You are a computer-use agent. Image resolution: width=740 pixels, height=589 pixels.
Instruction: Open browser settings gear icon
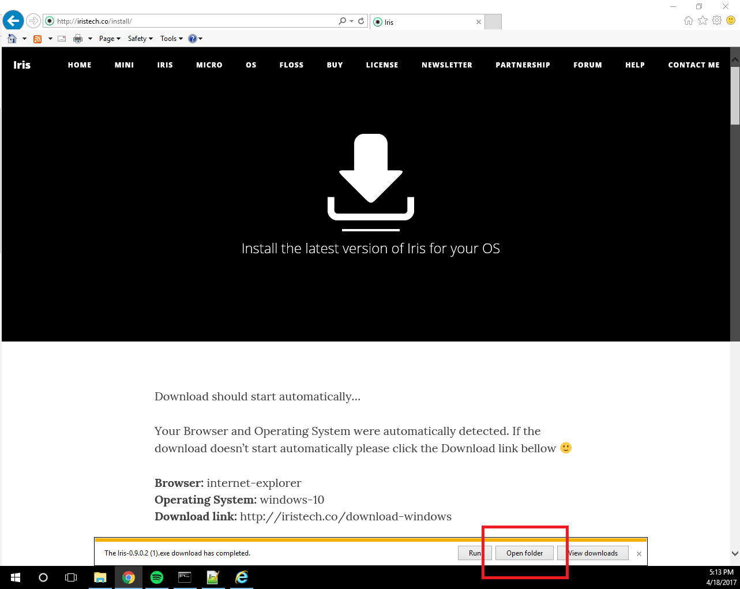pyautogui.click(x=717, y=21)
